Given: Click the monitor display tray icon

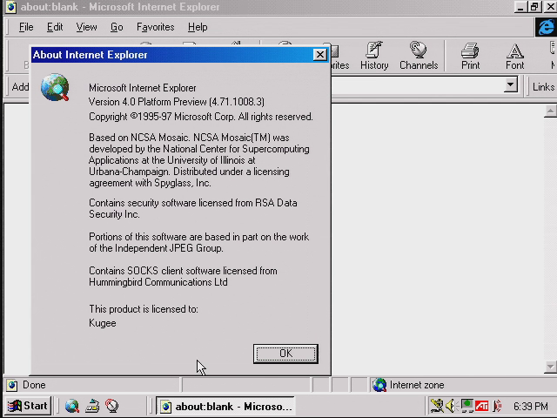Looking at the screenshot, I should [467, 406].
